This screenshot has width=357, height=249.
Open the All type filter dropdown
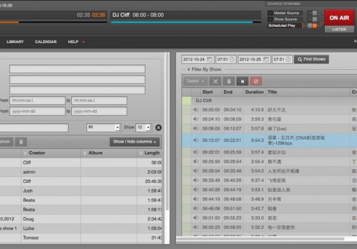pyautogui.click(x=103, y=127)
